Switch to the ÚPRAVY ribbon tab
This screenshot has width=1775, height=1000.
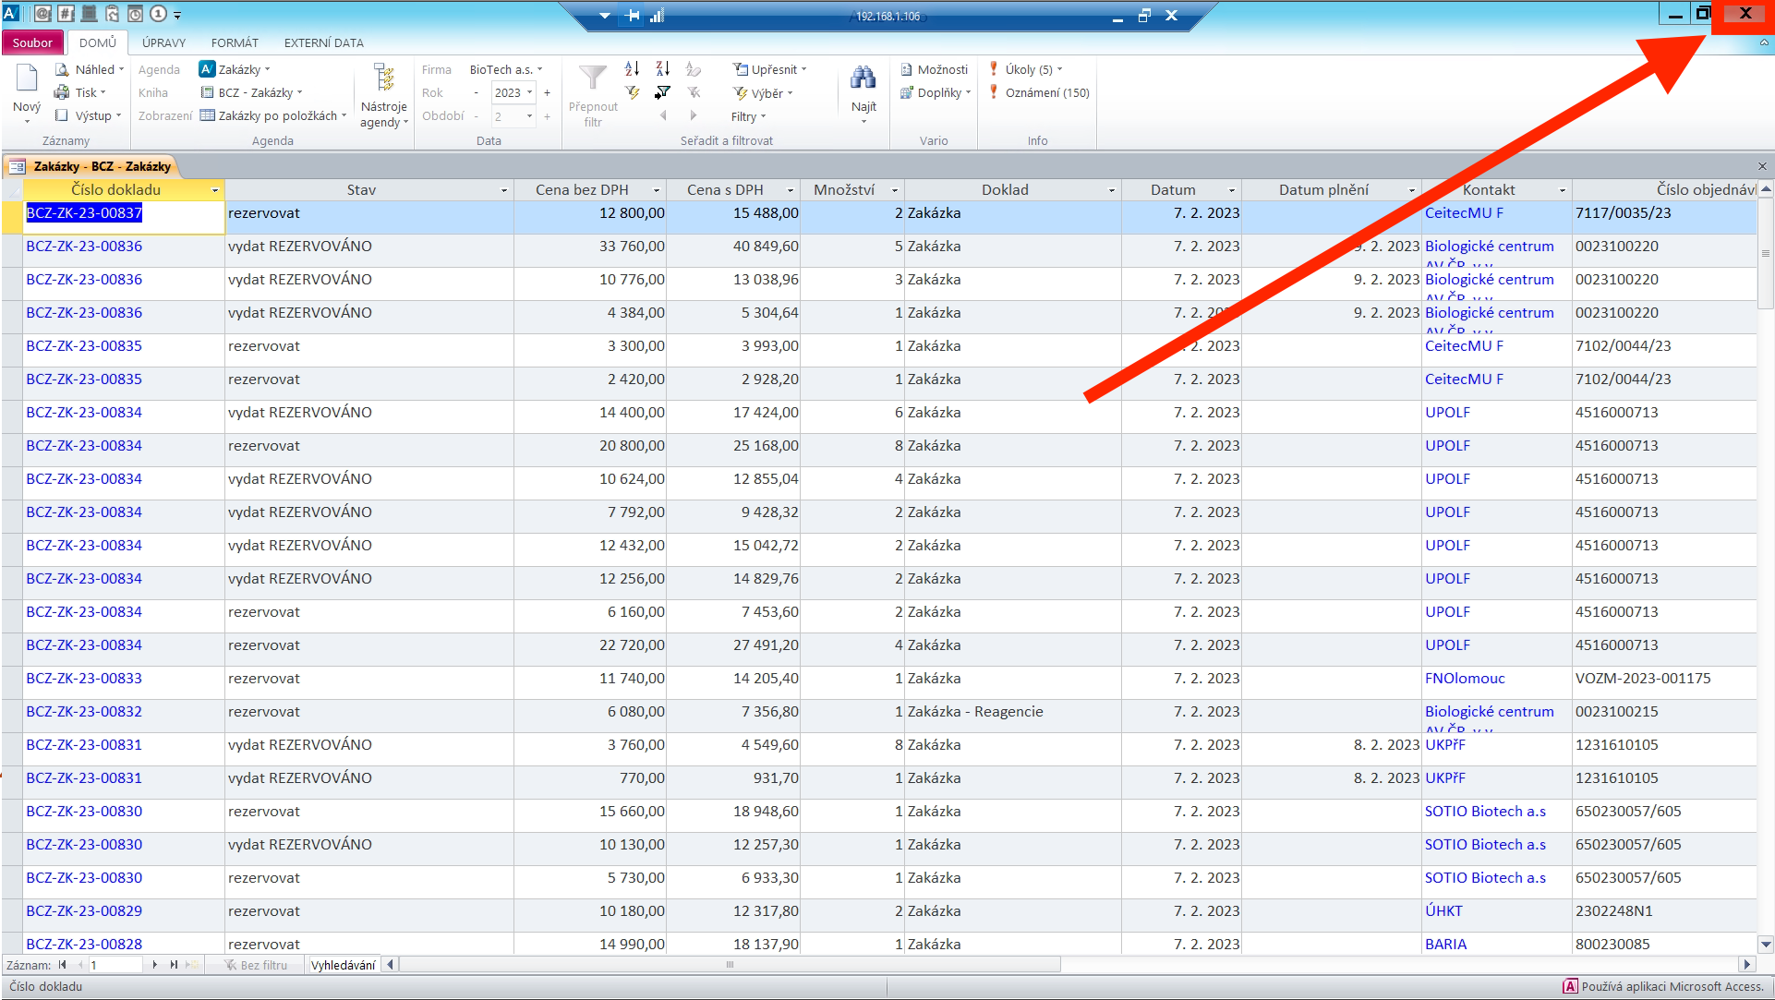point(163,42)
